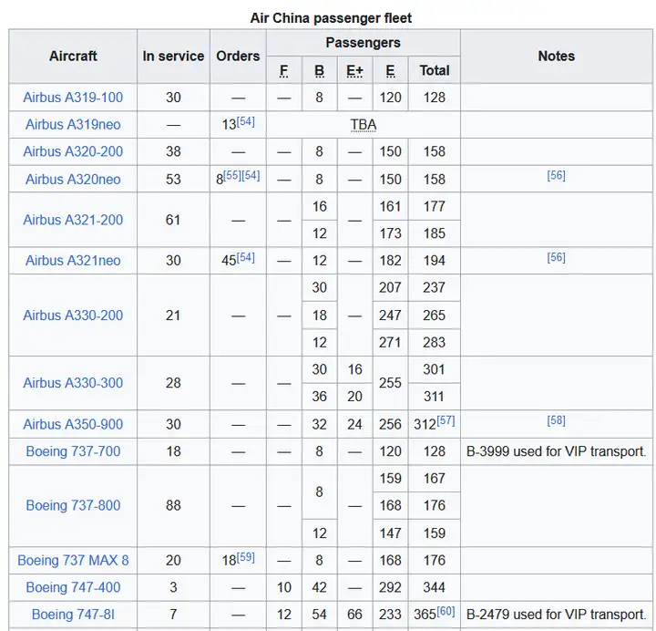
Task: Click the E+ column abbreviation header
Action: click(354, 70)
